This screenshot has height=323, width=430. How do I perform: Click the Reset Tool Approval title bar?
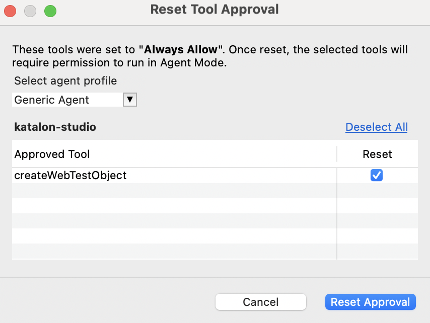point(214,9)
